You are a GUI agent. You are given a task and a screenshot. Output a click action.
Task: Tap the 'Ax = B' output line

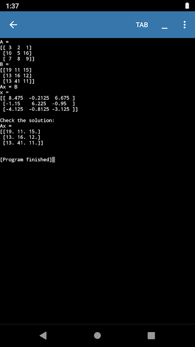[9, 87]
